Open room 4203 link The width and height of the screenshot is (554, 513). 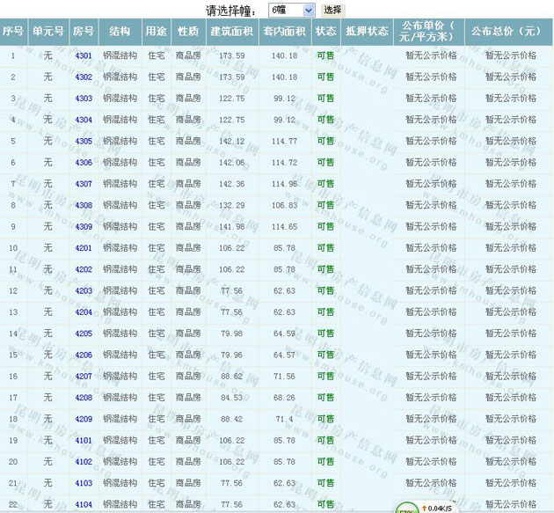(x=84, y=291)
